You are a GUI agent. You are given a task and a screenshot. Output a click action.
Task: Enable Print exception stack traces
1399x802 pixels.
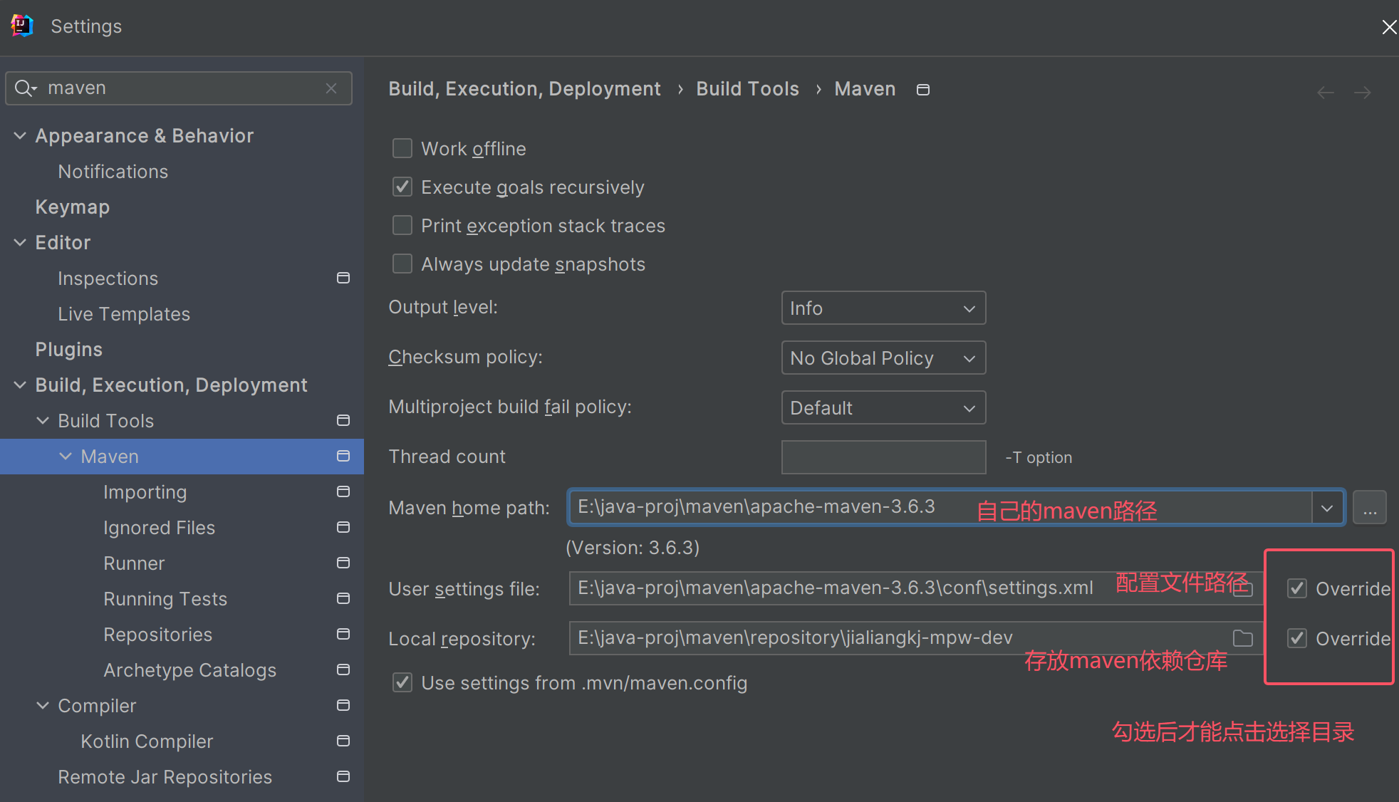click(x=402, y=225)
